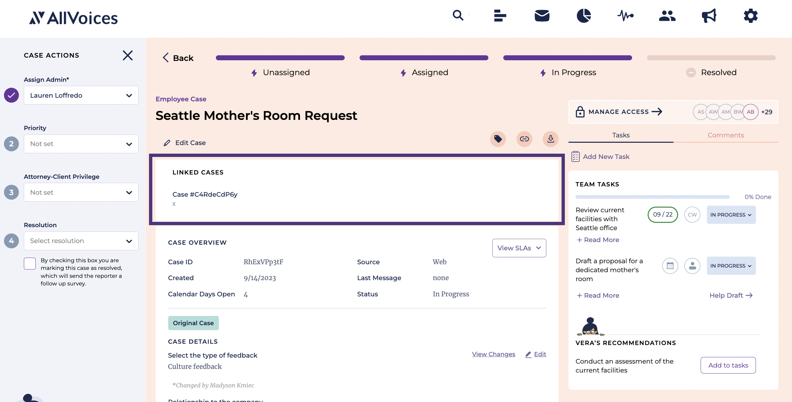Open the Priority dropdown
The height and width of the screenshot is (402, 792).
point(81,144)
